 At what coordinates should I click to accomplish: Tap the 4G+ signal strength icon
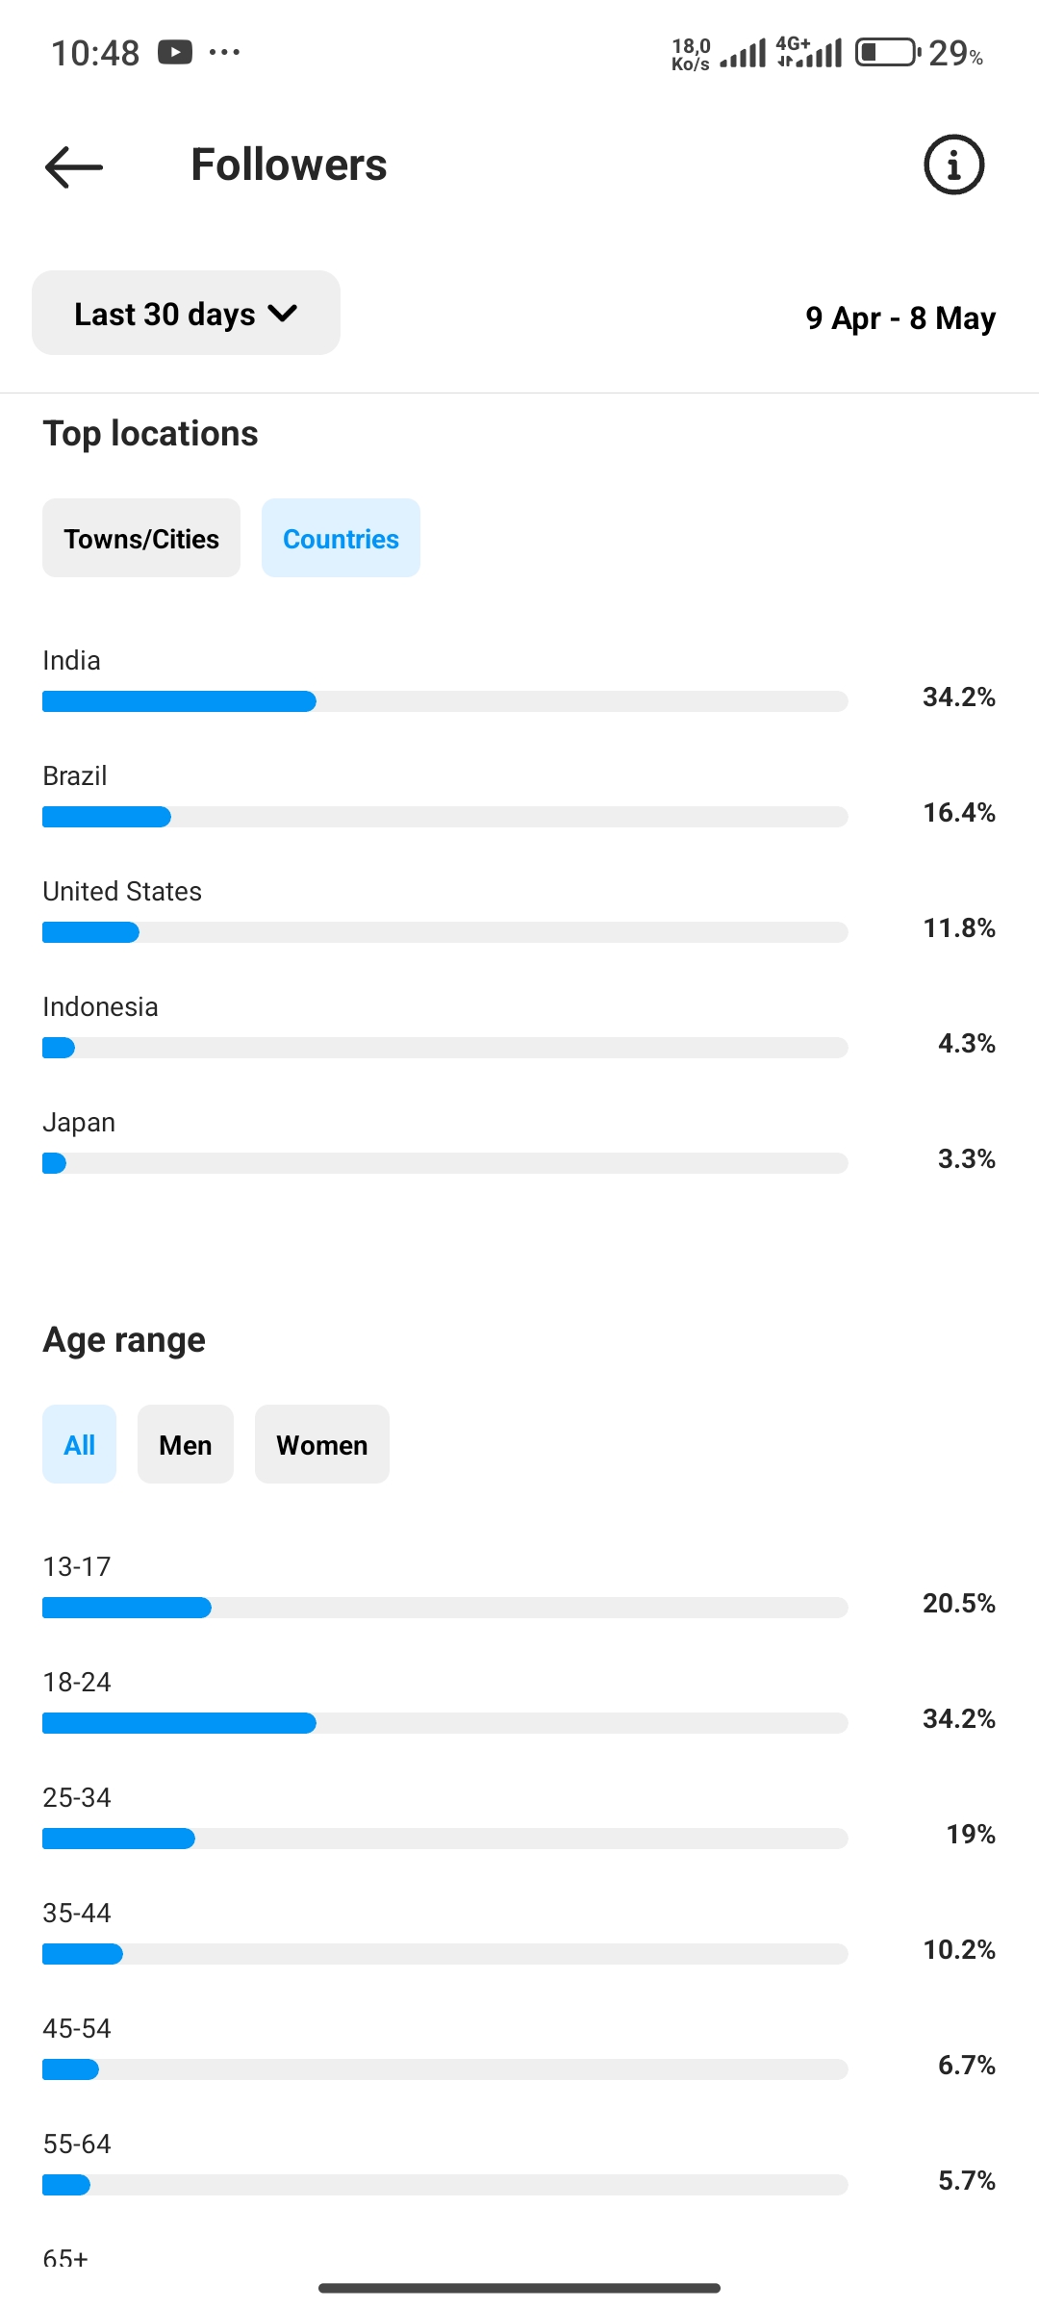(x=809, y=52)
